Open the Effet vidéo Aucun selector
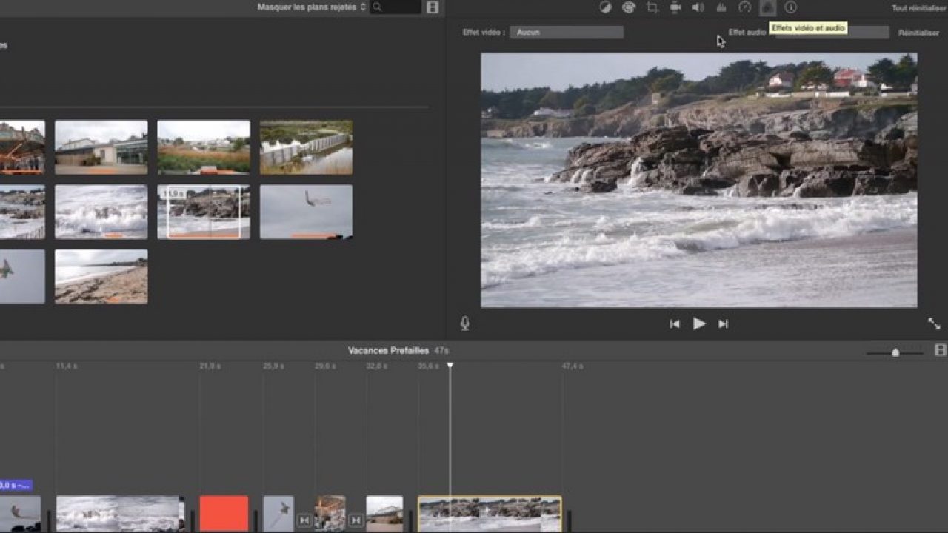Screen dimensions: 948x533 [x=567, y=33]
